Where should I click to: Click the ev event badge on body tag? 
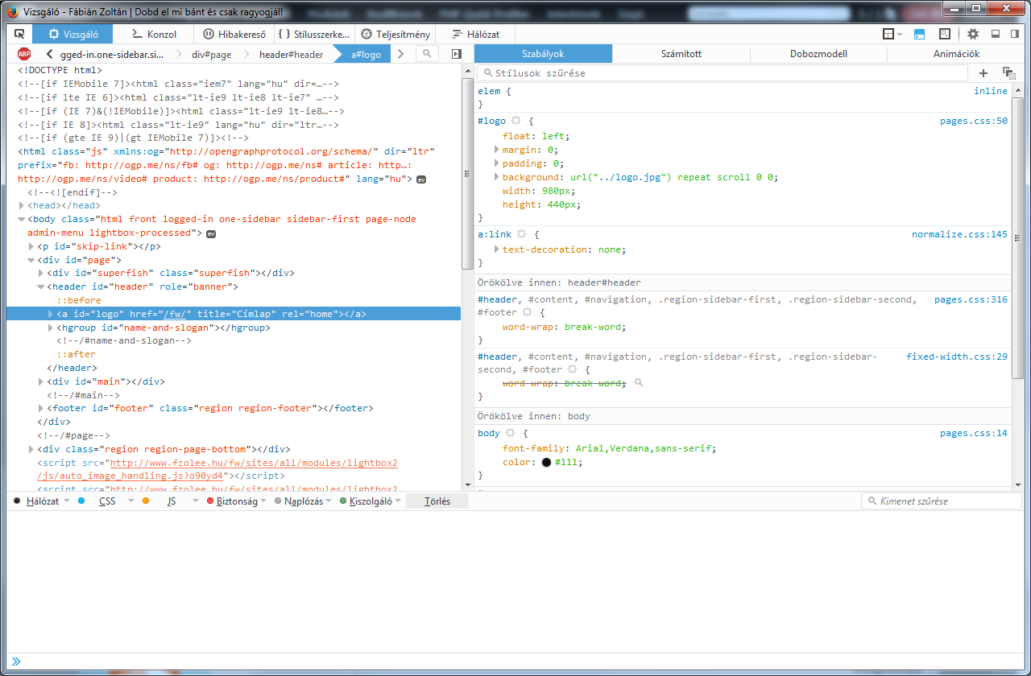pyautogui.click(x=211, y=233)
